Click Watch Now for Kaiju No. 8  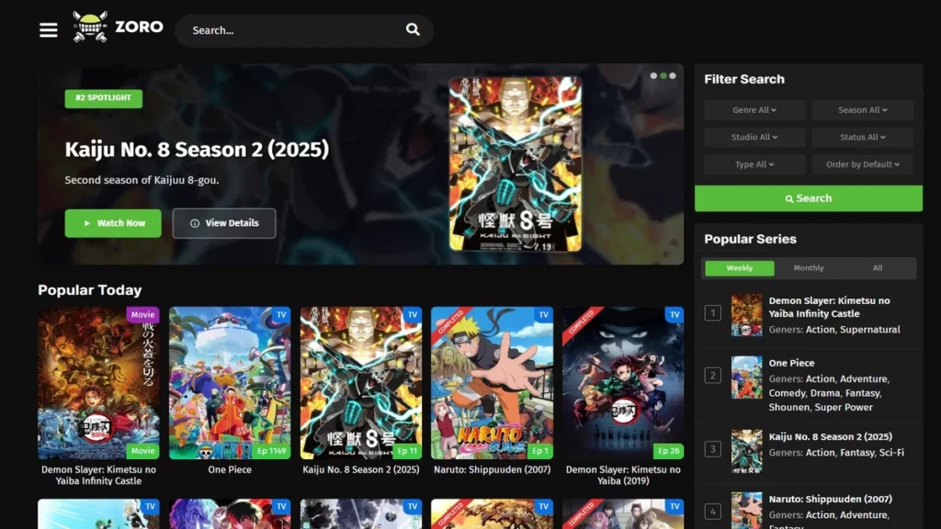(x=112, y=223)
